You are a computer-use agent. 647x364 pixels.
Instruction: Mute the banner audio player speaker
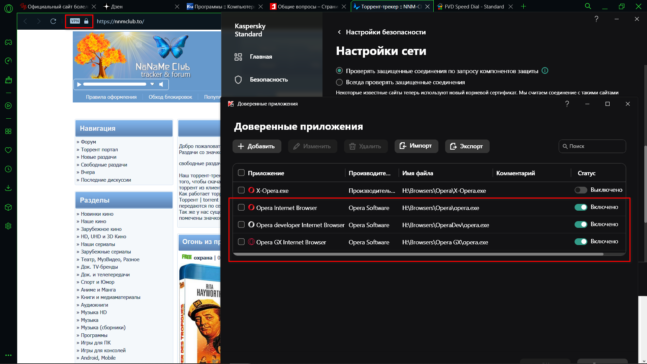(x=161, y=84)
